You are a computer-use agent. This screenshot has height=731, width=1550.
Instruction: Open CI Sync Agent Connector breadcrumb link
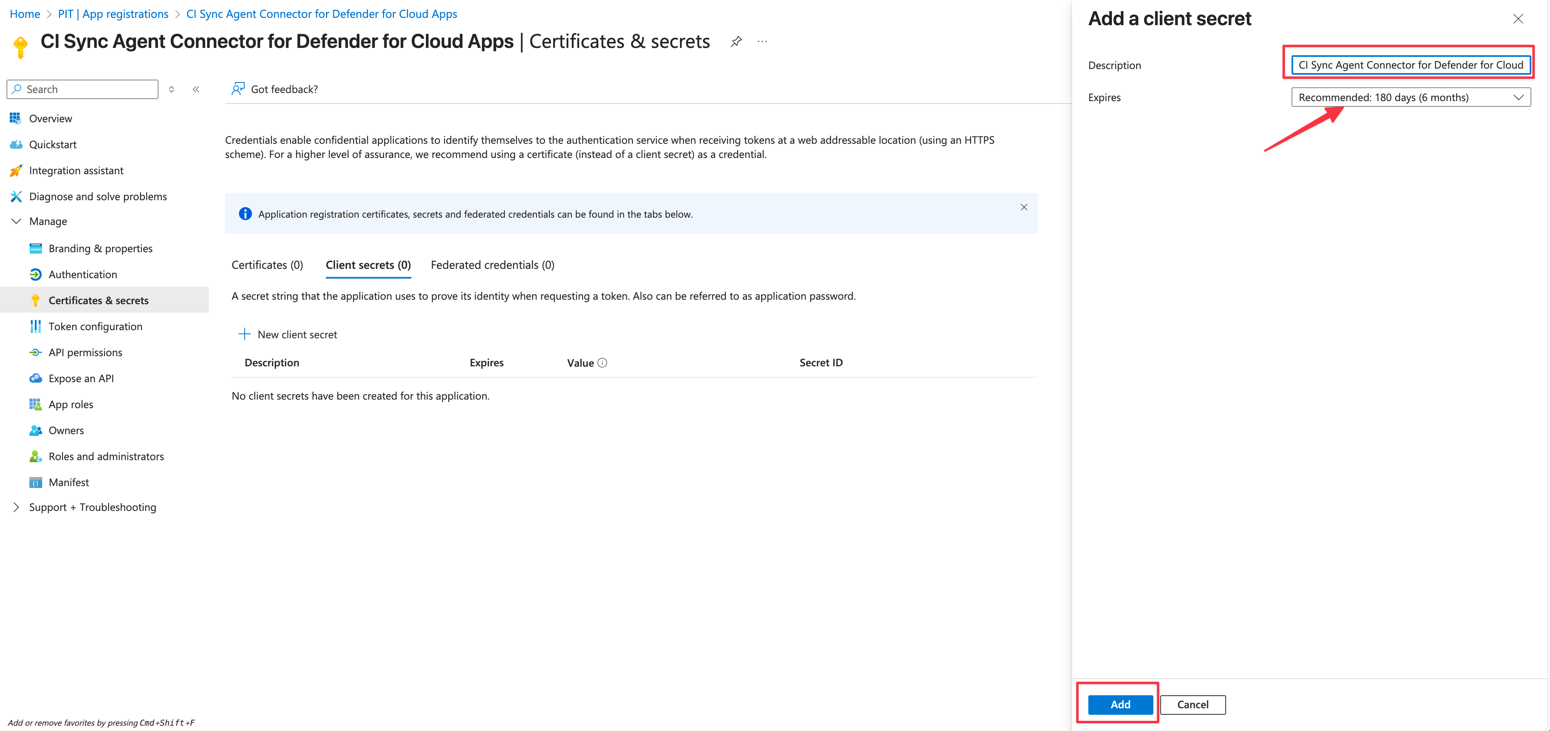coord(322,14)
